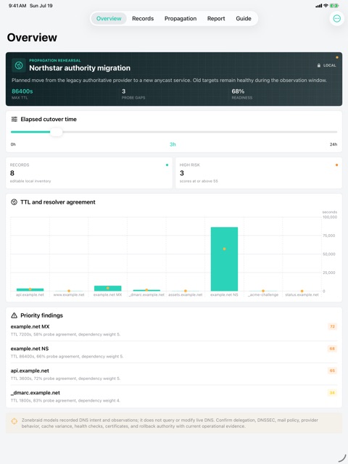Click the 3h elapsed time label
The width and height of the screenshot is (348, 464).
pyautogui.click(x=173, y=144)
